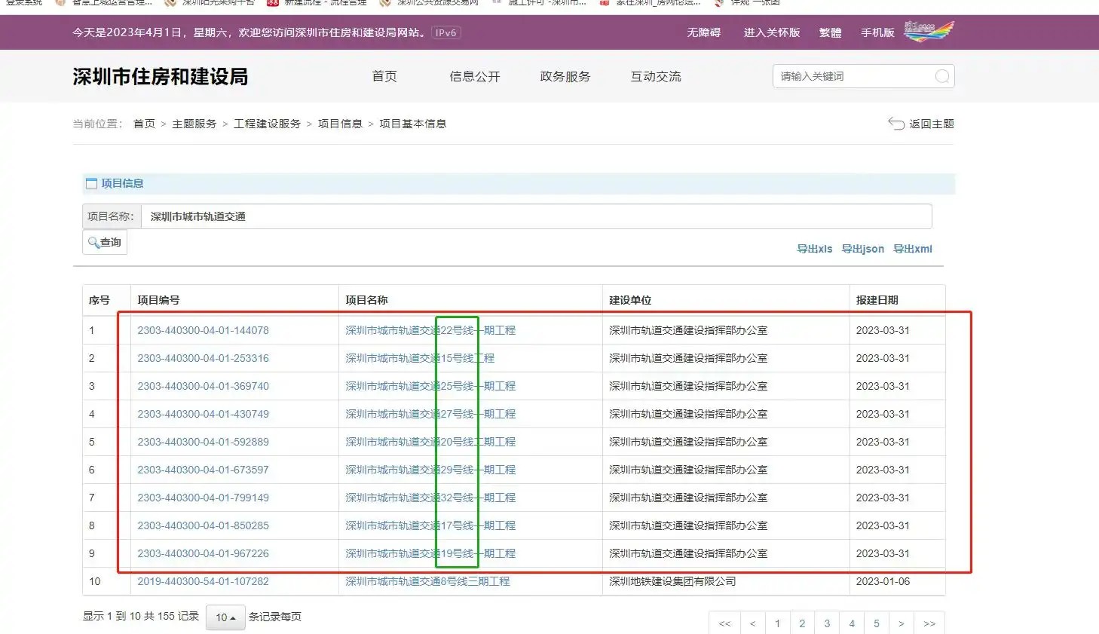The height and width of the screenshot is (634, 1099).
Task: Switch to 无障碍 accessibility mode
Action: coord(703,32)
